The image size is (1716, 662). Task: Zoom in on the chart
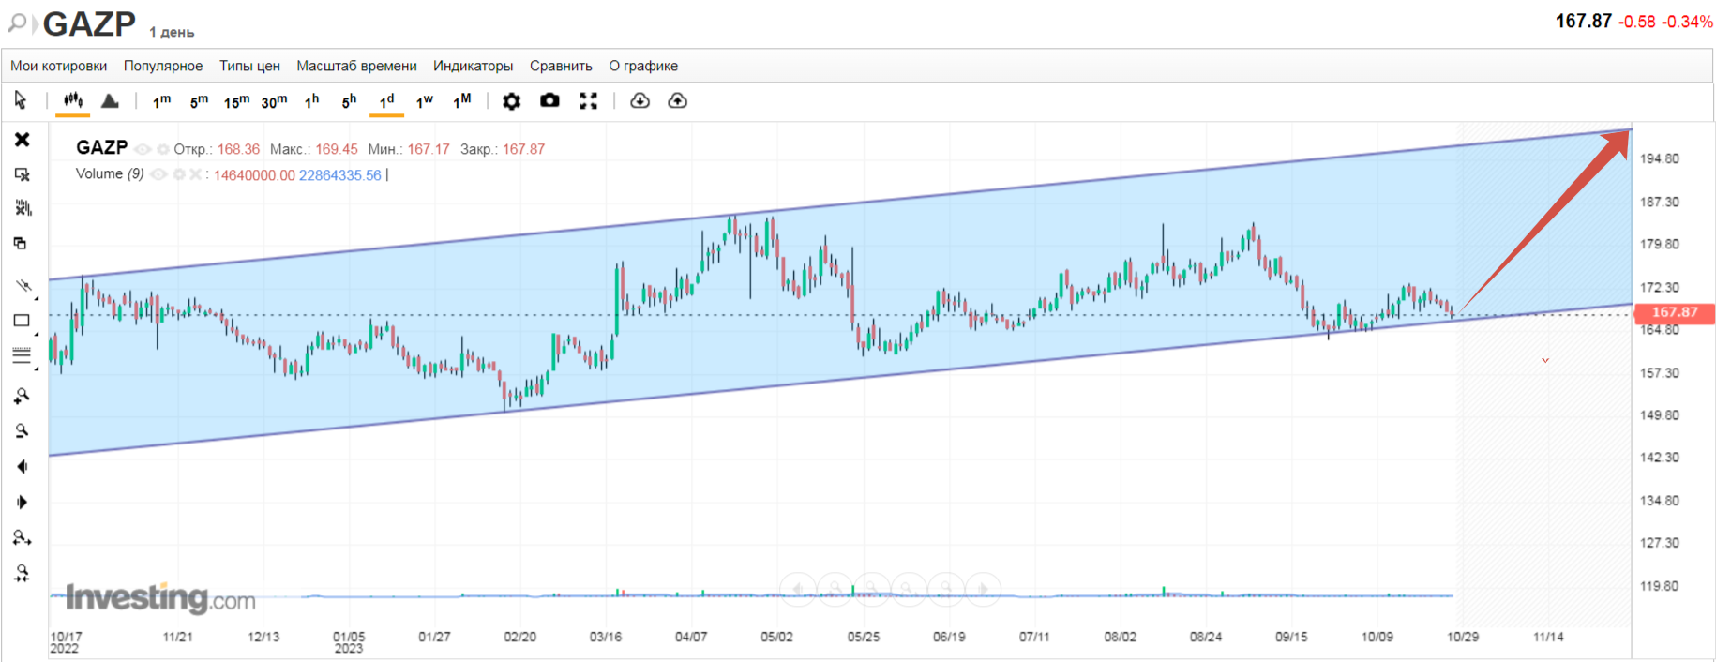pos(22,397)
